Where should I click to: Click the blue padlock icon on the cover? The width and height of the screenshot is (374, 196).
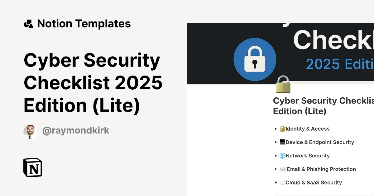(255, 59)
